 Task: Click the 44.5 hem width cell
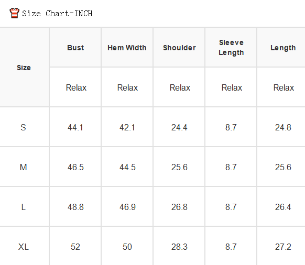pyautogui.click(x=127, y=167)
